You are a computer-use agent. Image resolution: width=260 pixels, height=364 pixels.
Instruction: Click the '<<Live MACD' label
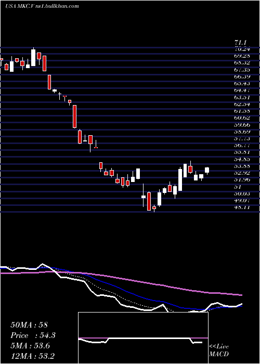click(x=219, y=350)
